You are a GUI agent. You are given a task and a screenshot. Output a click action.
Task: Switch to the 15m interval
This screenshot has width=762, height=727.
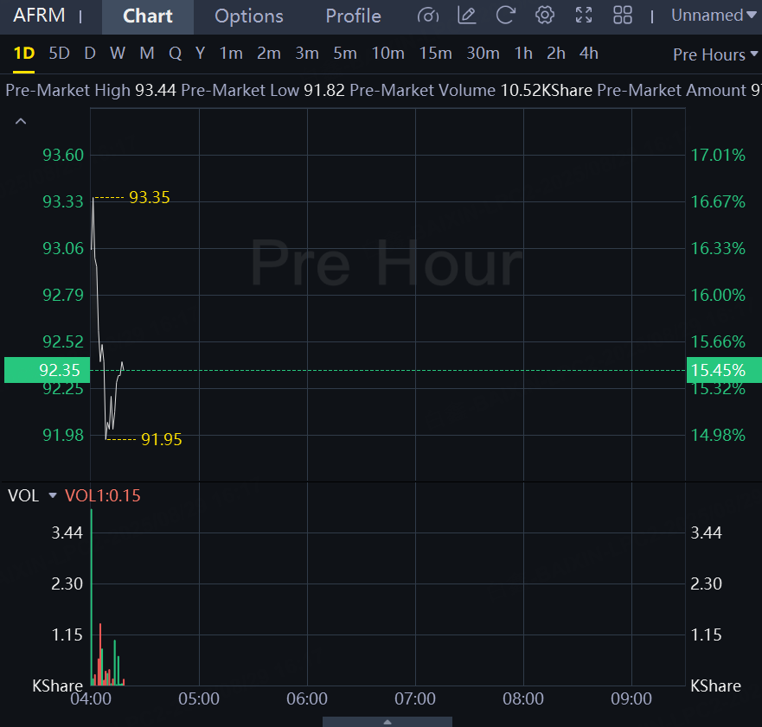coord(435,54)
